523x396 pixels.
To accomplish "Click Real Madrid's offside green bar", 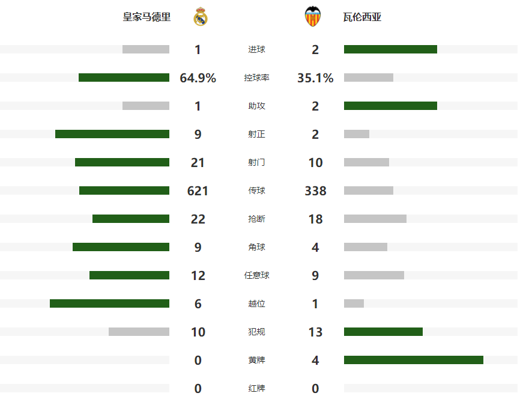I will point(109,303).
